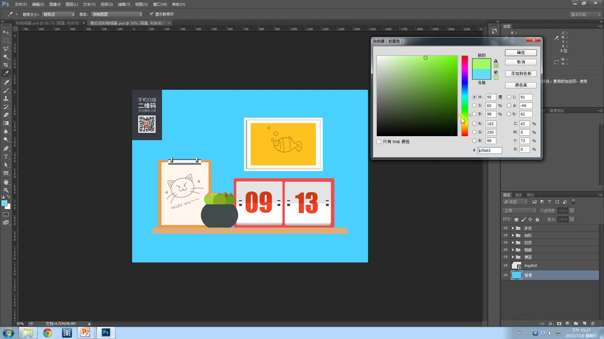Image resolution: width=604 pixels, height=339 pixels.
Task: Select the Pen tool
Action: tap(6, 148)
